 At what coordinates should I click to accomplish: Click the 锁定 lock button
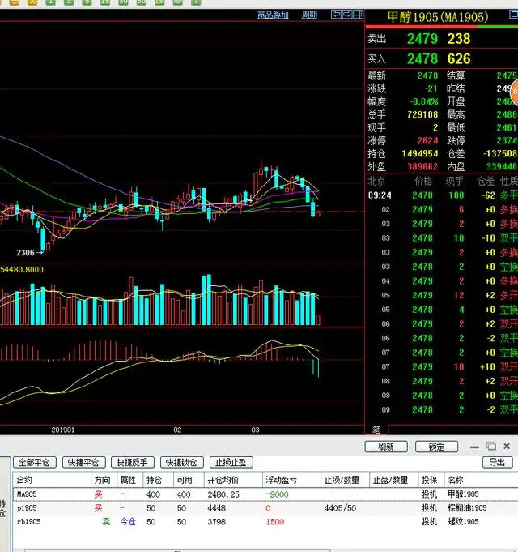436,447
